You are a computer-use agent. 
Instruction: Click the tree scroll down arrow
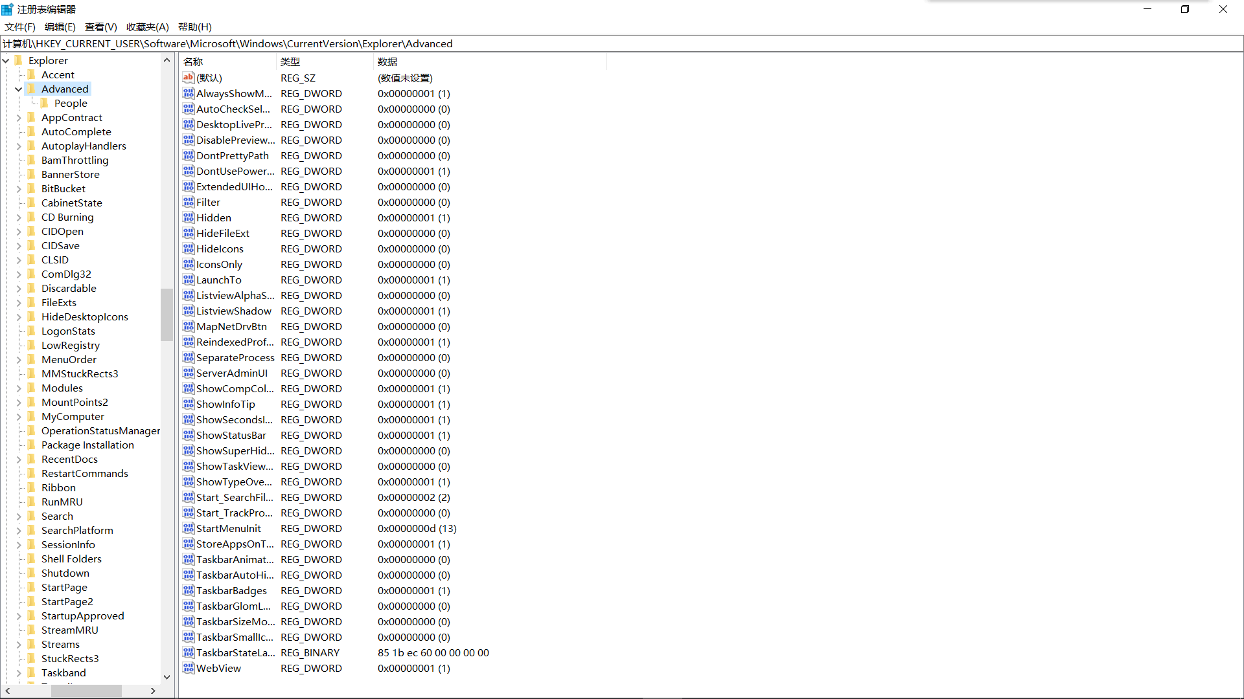pos(167,677)
